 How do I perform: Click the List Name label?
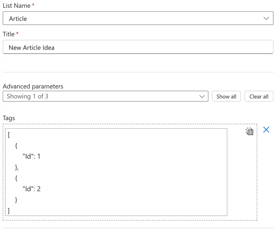click(17, 6)
